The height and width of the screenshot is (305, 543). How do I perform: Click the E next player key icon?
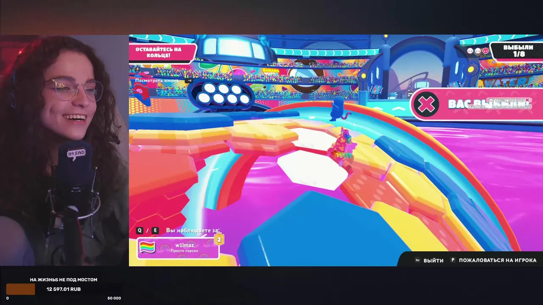pos(155,230)
